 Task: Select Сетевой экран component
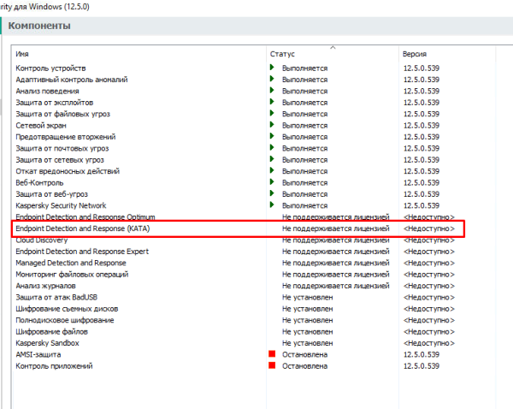point(41,126)
